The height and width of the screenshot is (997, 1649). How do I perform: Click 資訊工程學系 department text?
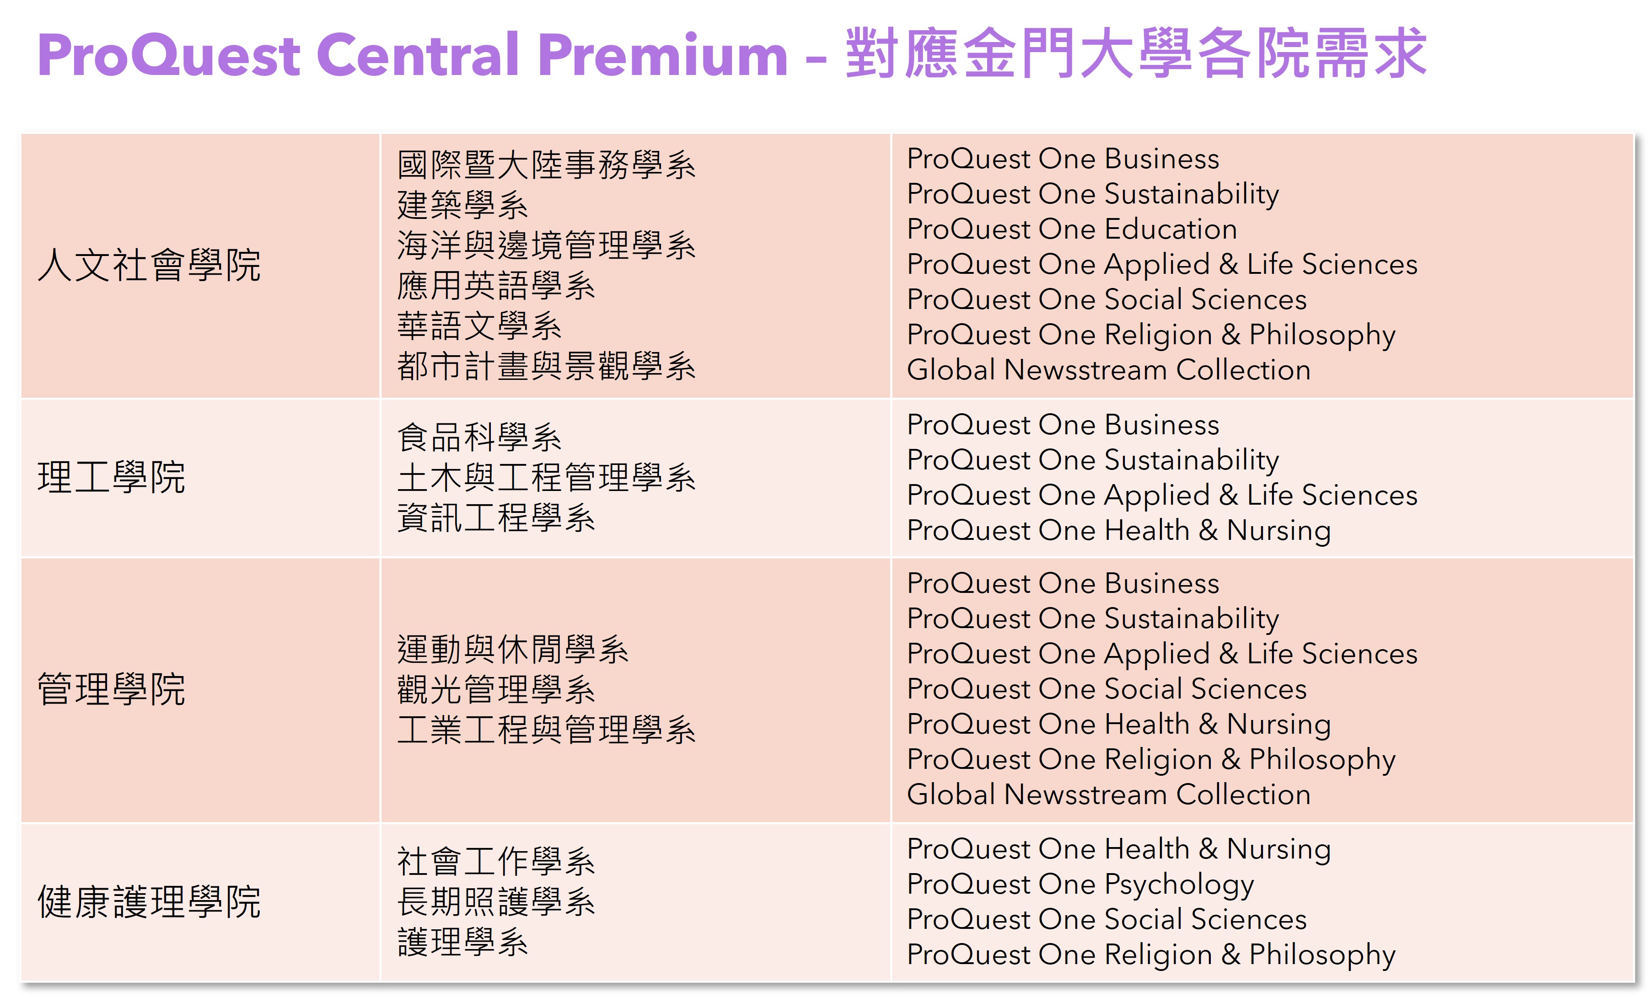[496, 518]
